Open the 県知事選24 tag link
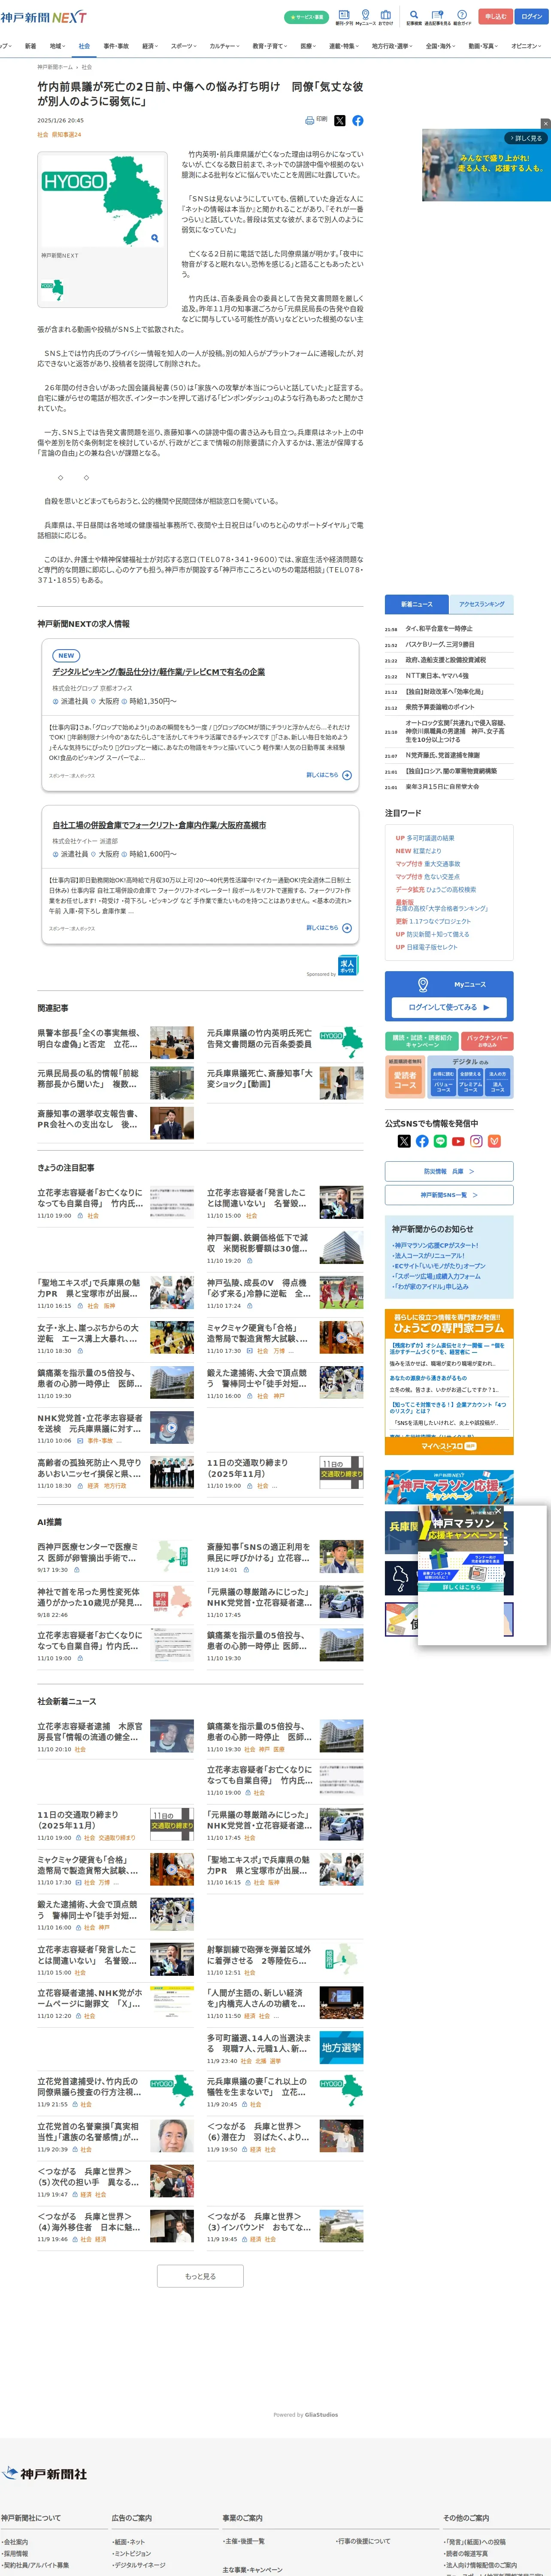Viewport: 551px width, 2576px height. point(67,134)
